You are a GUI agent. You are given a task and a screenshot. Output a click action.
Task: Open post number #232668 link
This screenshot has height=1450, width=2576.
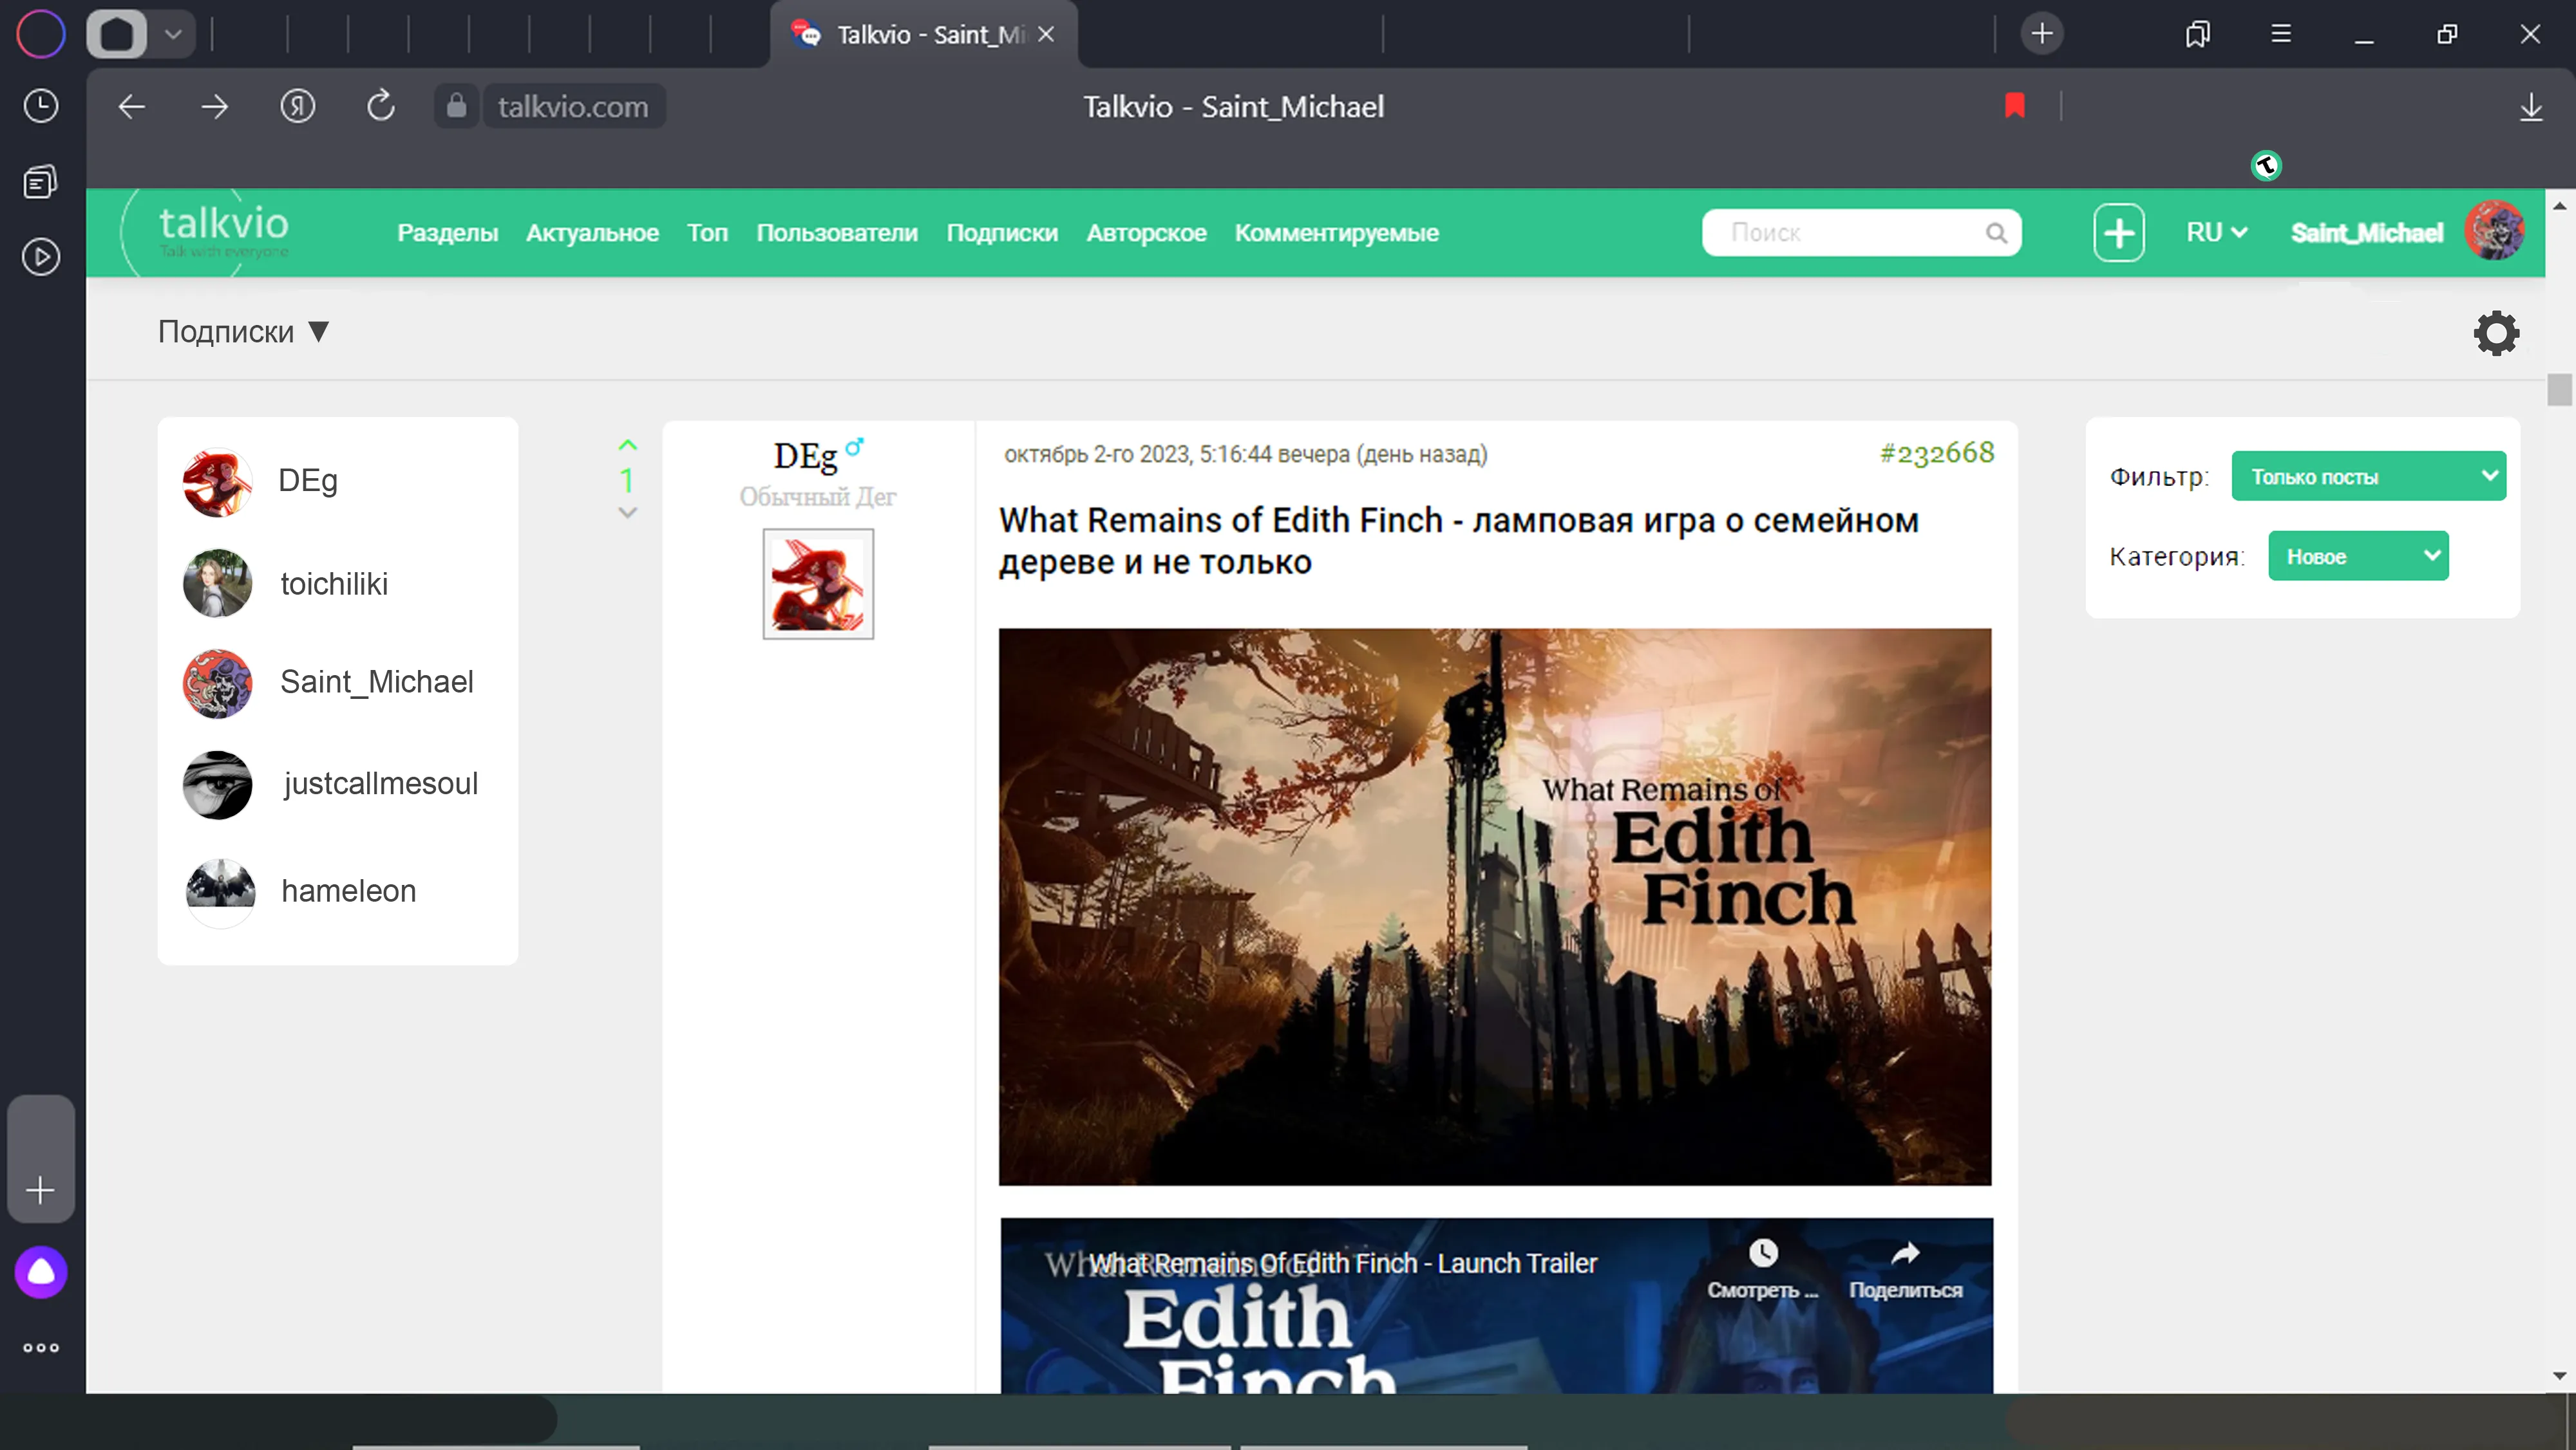pyautogui.click(x=1936, y=454)
